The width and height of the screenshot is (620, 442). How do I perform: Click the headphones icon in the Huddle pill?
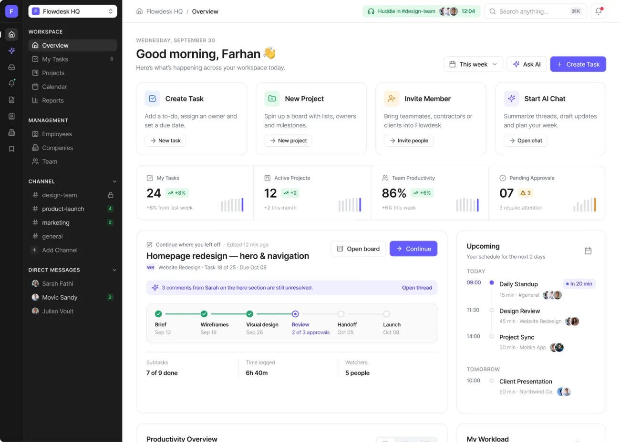pos(371,11)
